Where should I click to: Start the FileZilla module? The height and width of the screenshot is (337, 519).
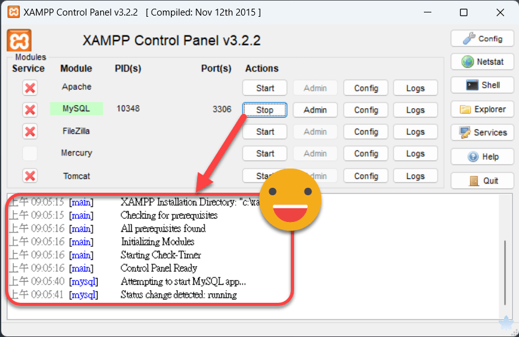pos(265,132)
